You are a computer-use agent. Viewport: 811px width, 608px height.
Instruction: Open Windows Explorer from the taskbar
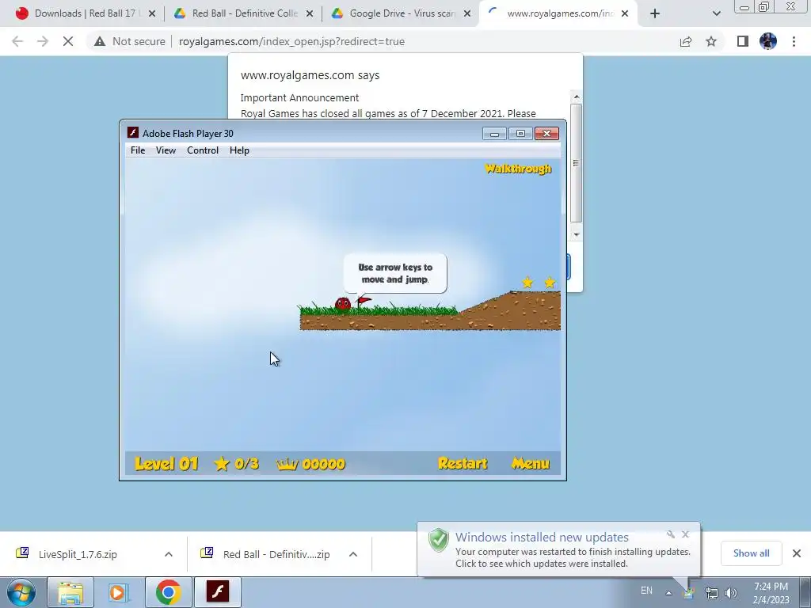(x=70, y=592)
